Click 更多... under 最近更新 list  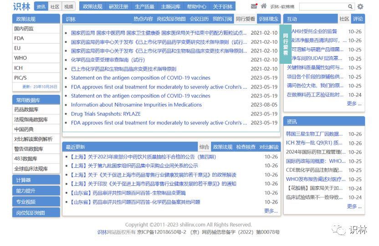[x=271, y=211]
